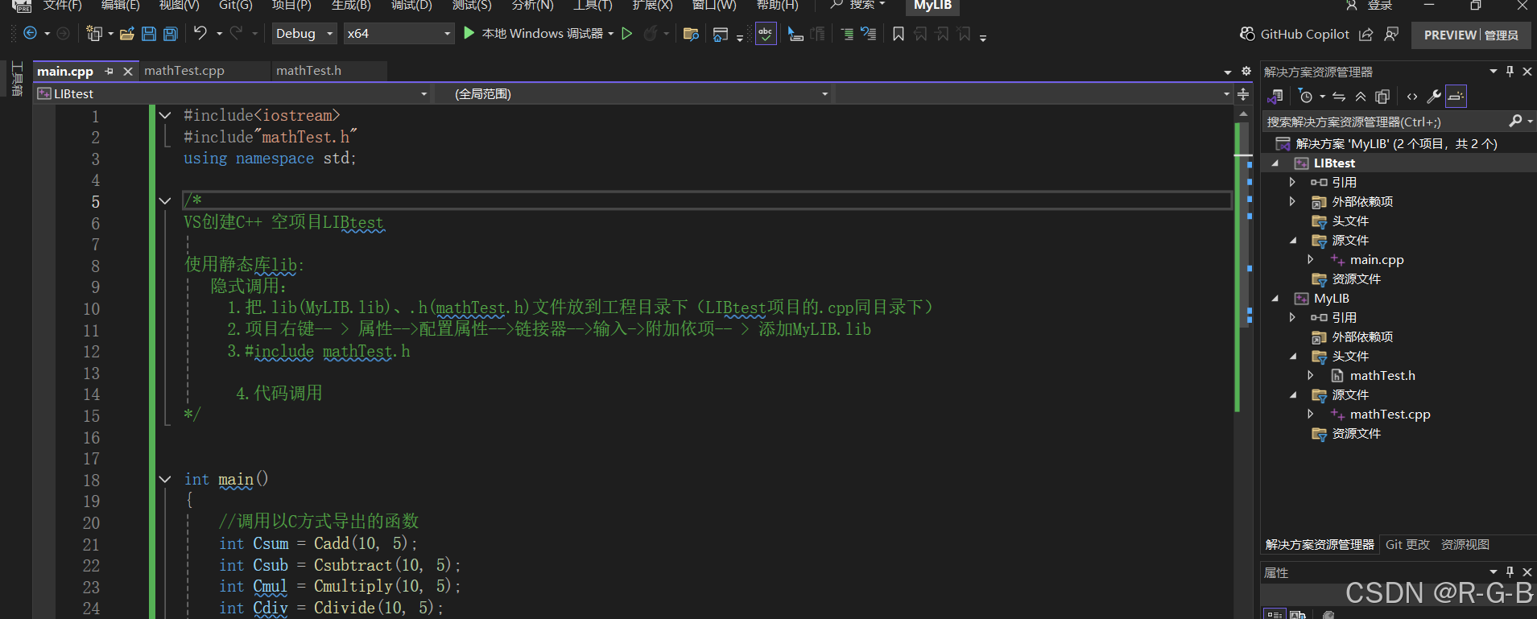Click the Share (Live Share) icon
Image resolution: width=1537 pixels, height=619 pixels.
[1366, 34]
